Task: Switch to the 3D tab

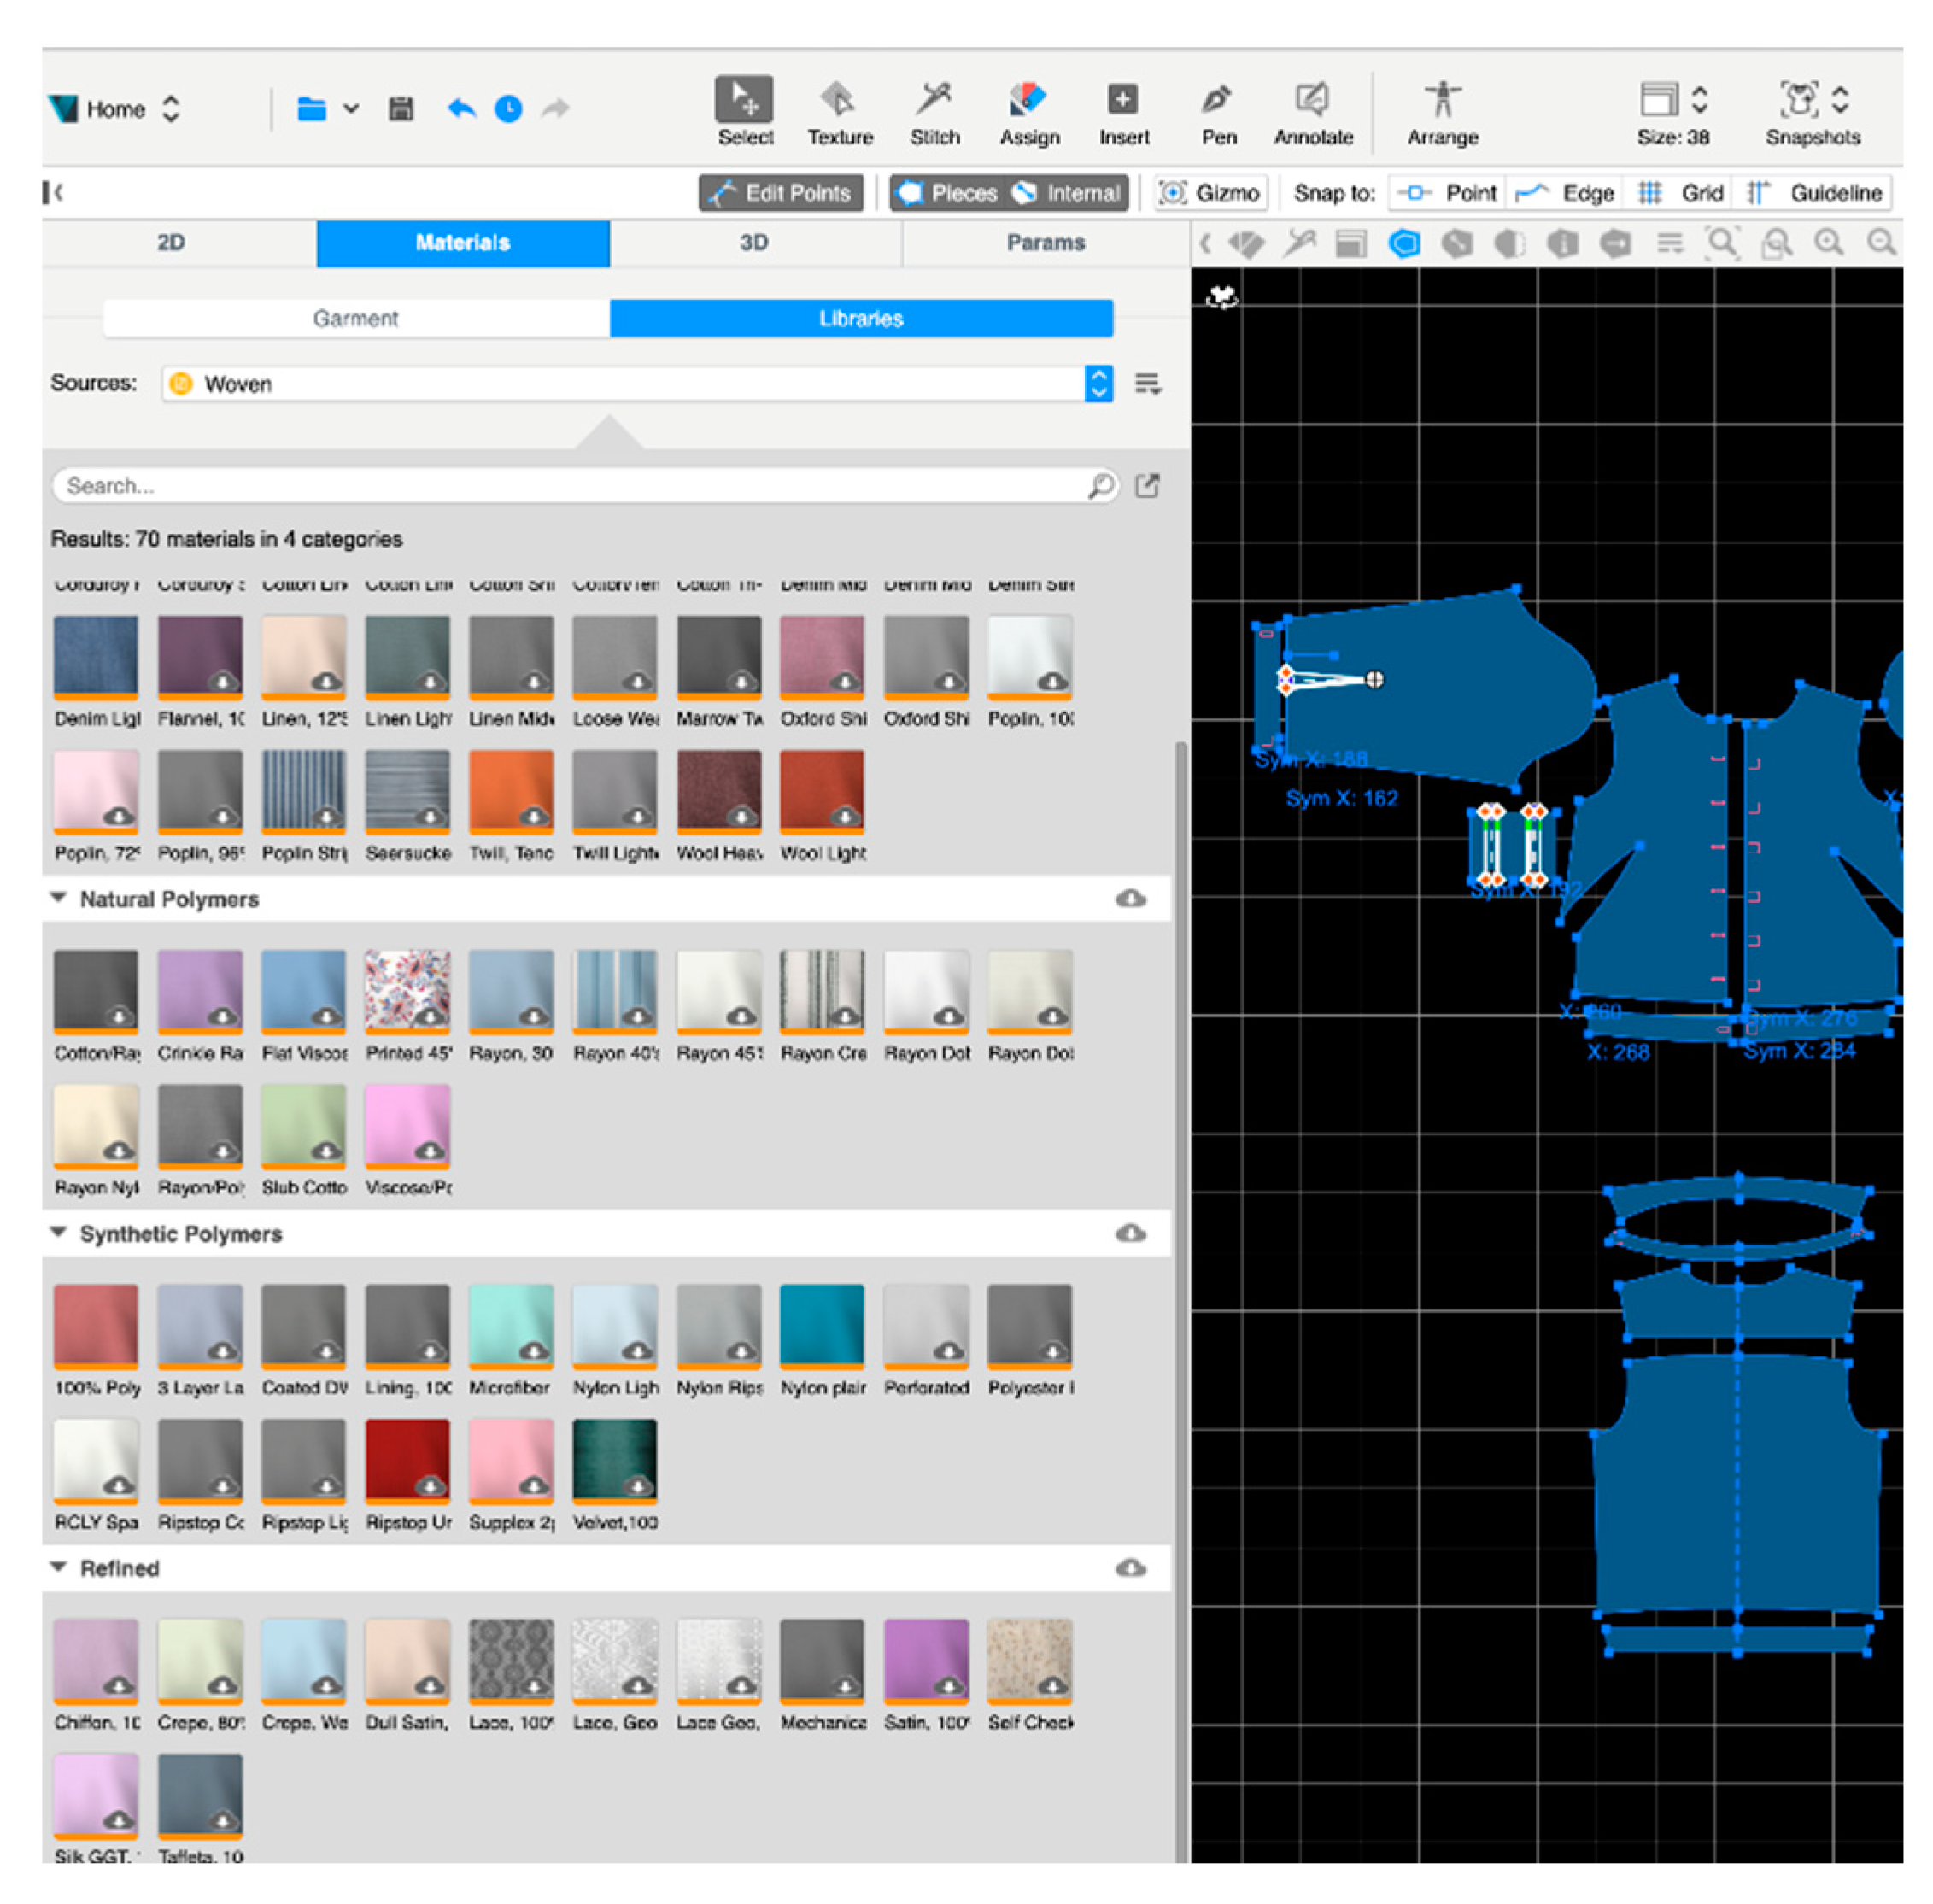Action: click(754, 243)
